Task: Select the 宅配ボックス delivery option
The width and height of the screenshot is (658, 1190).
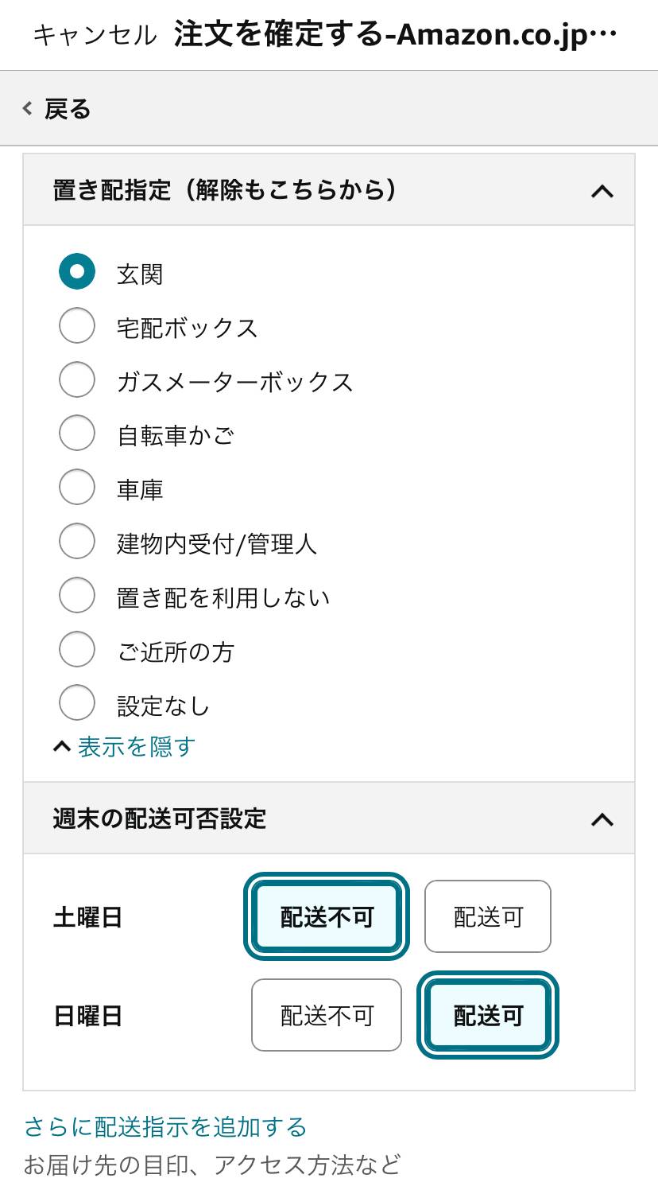Action: coord(76,325)
